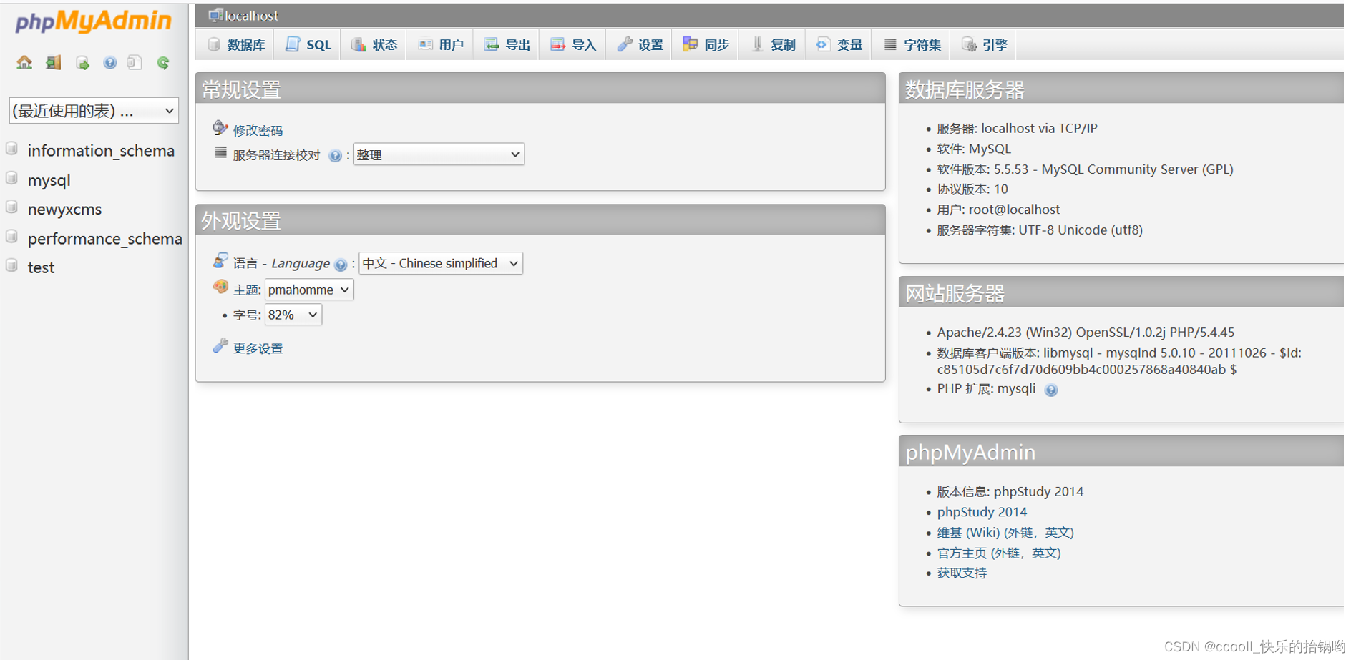This screenshot has width=1356, height=660.
Task: Open the 数据库 tab
Action: 235,45
